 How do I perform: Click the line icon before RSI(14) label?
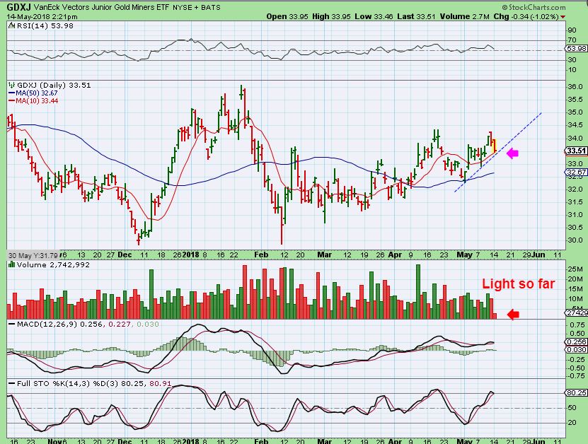pyautogui.click(x=11, y=26)
